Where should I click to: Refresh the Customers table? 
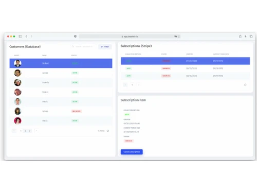pos(108,131)
